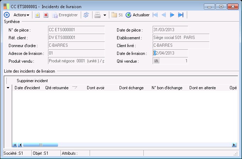Open the Actions dropdown menu

point(21,15)
